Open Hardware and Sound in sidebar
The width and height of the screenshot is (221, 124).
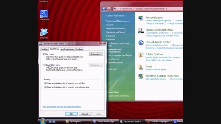(x=116, y=32)
